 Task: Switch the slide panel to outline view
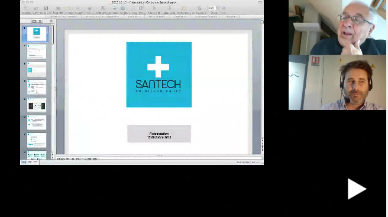tap(40, 21)
